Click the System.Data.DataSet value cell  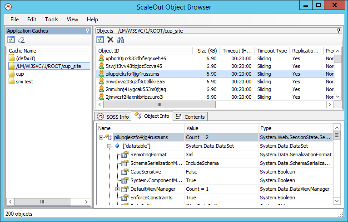click(222, 146)
